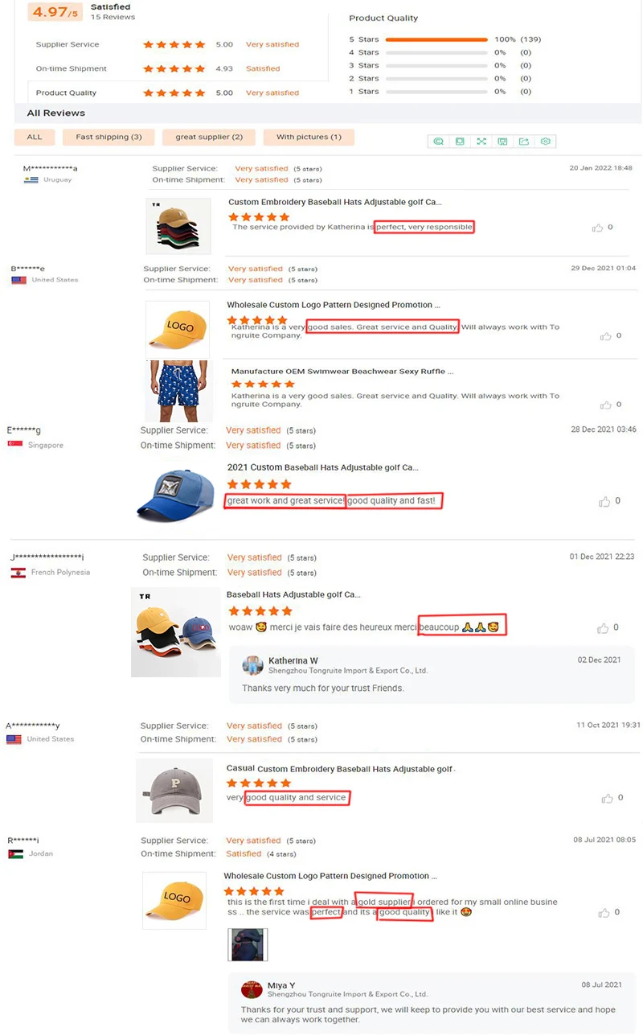643x1036 pixels.
Task: Click the fullscreen expand arrows icon
Action: click(x=481, y=142)
